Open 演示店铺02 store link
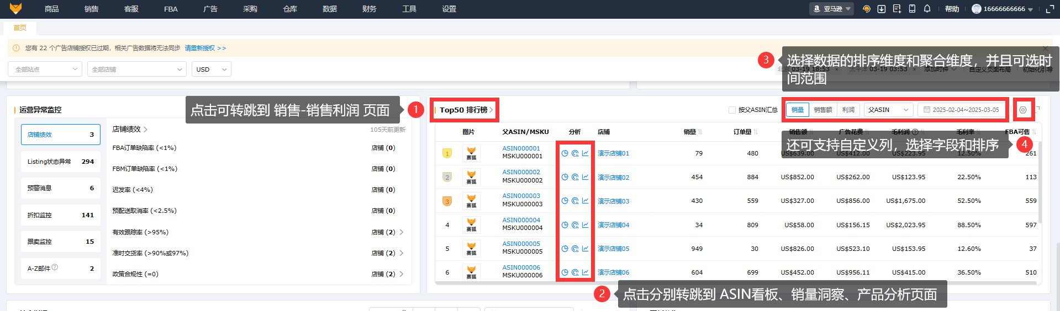The width and height of the screenshot is (1060, 311). [x=613, y=178]
